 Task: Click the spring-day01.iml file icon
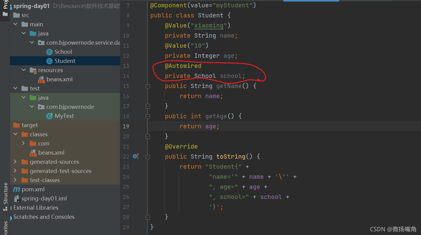pos(16,199)
